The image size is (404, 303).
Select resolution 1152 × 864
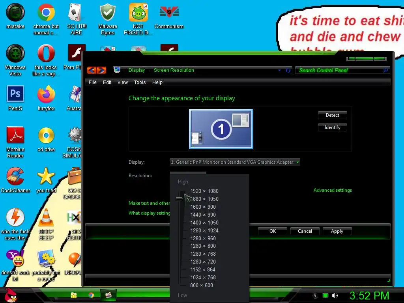[203, 269]
